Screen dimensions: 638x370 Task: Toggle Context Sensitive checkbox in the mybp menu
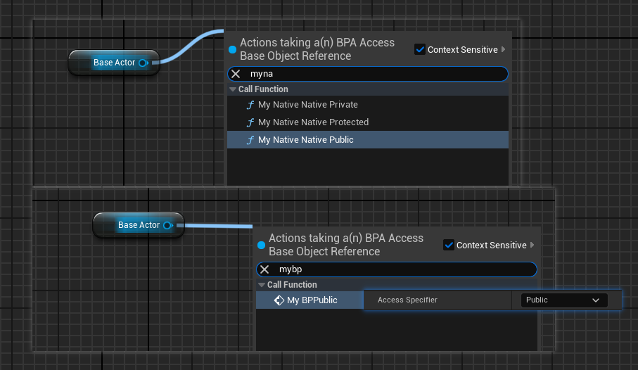448,245
